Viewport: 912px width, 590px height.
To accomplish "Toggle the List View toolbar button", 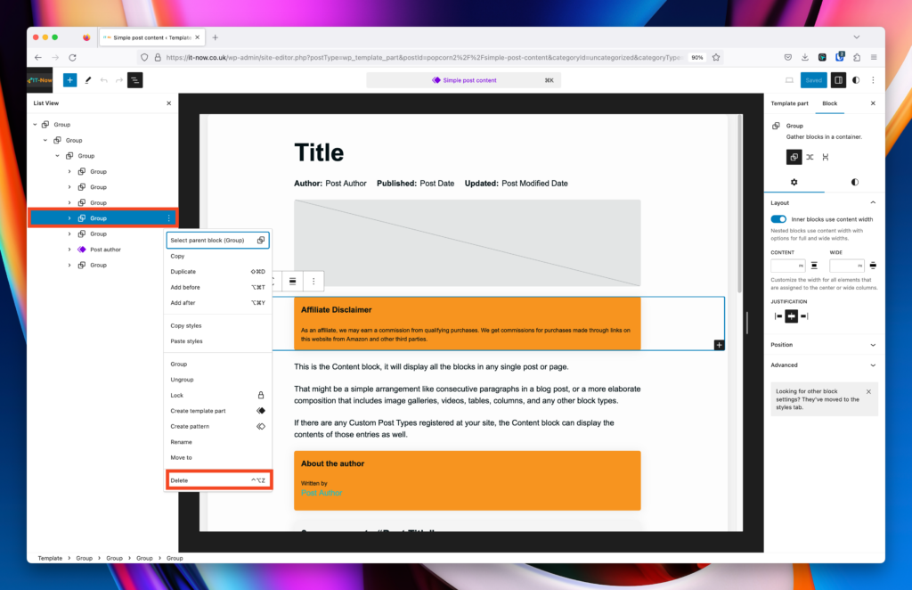I will coord(135,80).
